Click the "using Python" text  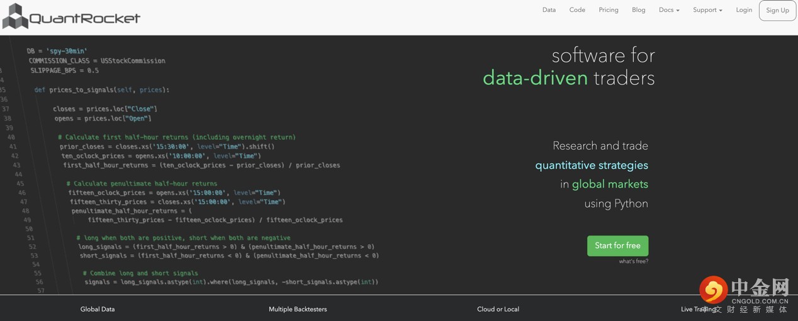pos(616,204)
